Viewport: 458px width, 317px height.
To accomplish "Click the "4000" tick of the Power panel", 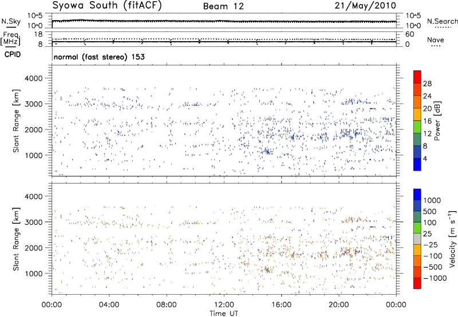I will 33,78.
